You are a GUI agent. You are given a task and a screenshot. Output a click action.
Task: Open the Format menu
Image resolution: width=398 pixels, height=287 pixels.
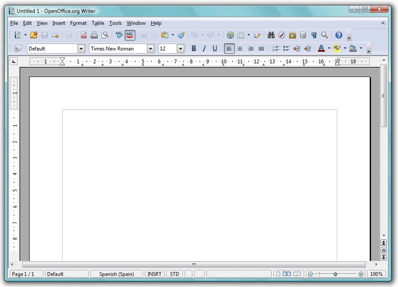click(x=78, y=23)
